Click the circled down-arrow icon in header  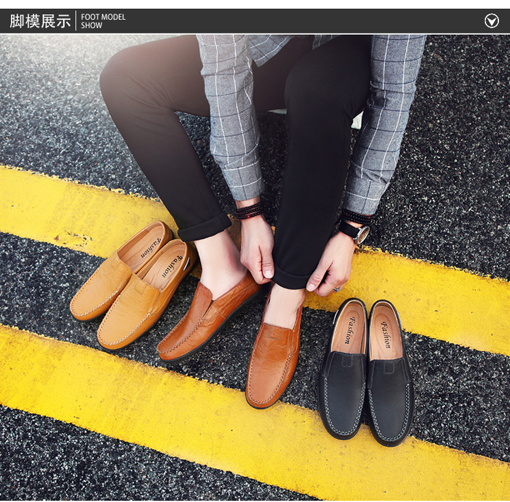click(492, 21)
